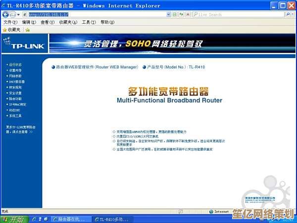Open 运行状态 in router sidebar
This screenshot has height=223, width=297.
point(15,64)
